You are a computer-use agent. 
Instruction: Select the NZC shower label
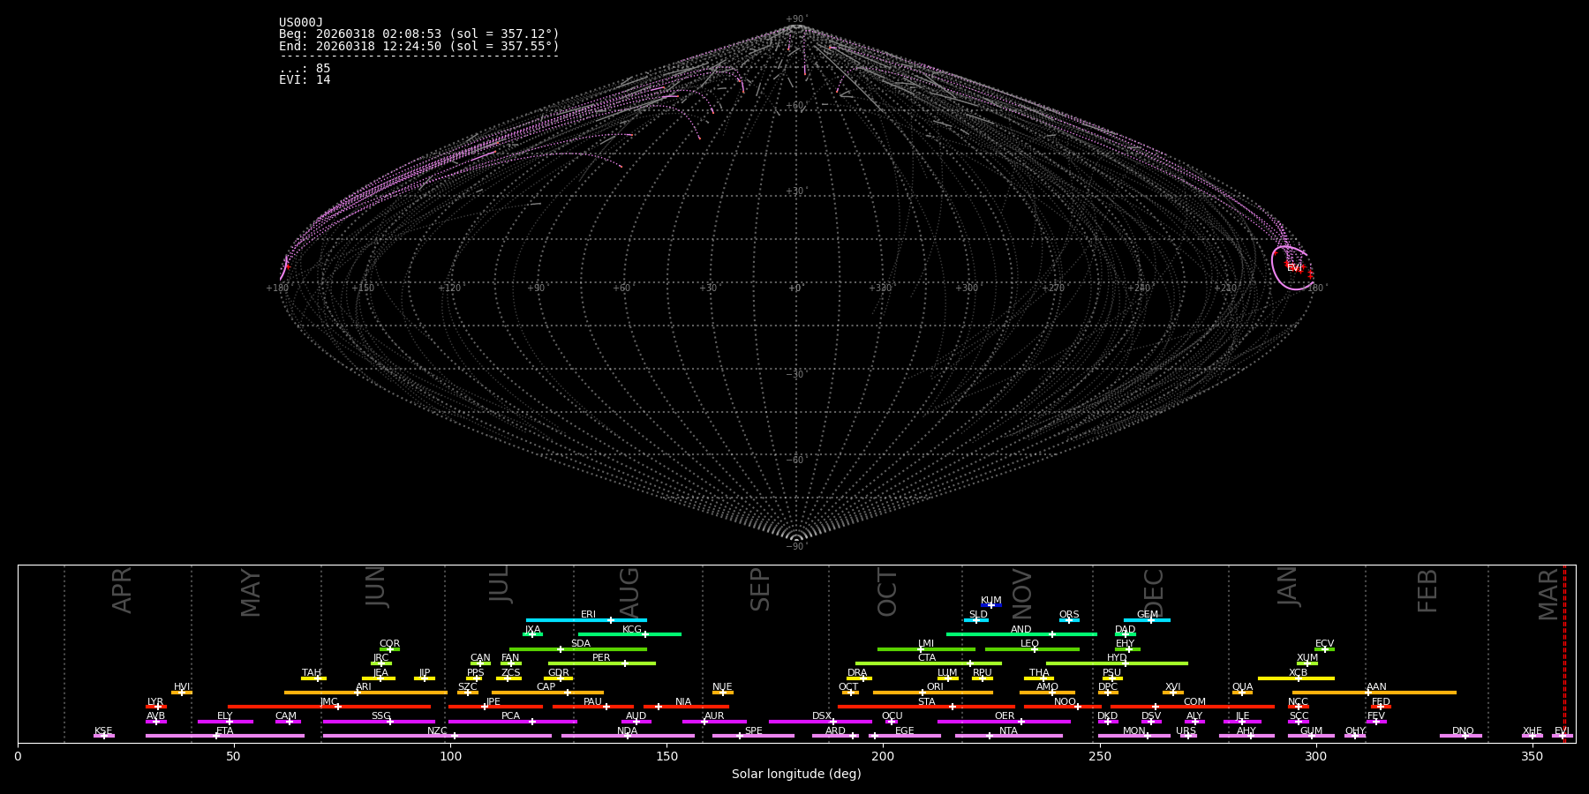point(437,731)
